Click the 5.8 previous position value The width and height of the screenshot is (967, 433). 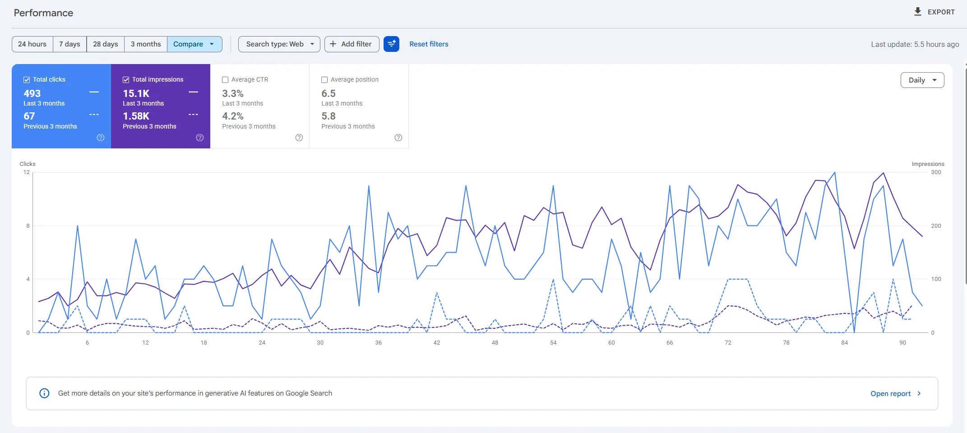tap(329, 116)
